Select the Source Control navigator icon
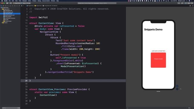This screenshot has width=194, height=109. point(3,6)
